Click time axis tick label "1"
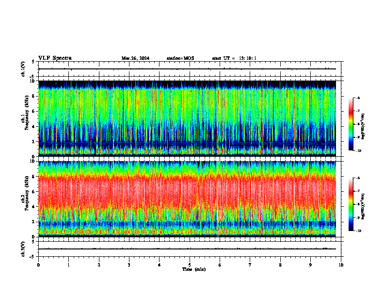 (x=68, y=265)
